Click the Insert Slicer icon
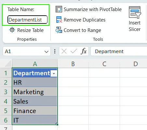Image resolution: width=147 pixels, height=130 pixels. point(135,12)
